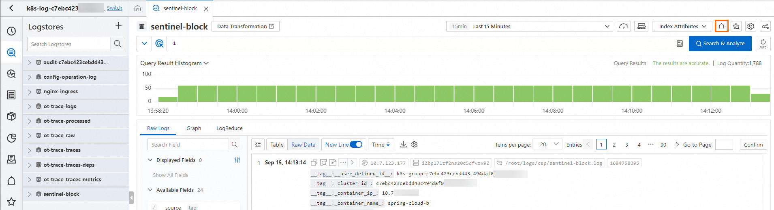Click in the Search Logstores input

[x=68, y=44]
